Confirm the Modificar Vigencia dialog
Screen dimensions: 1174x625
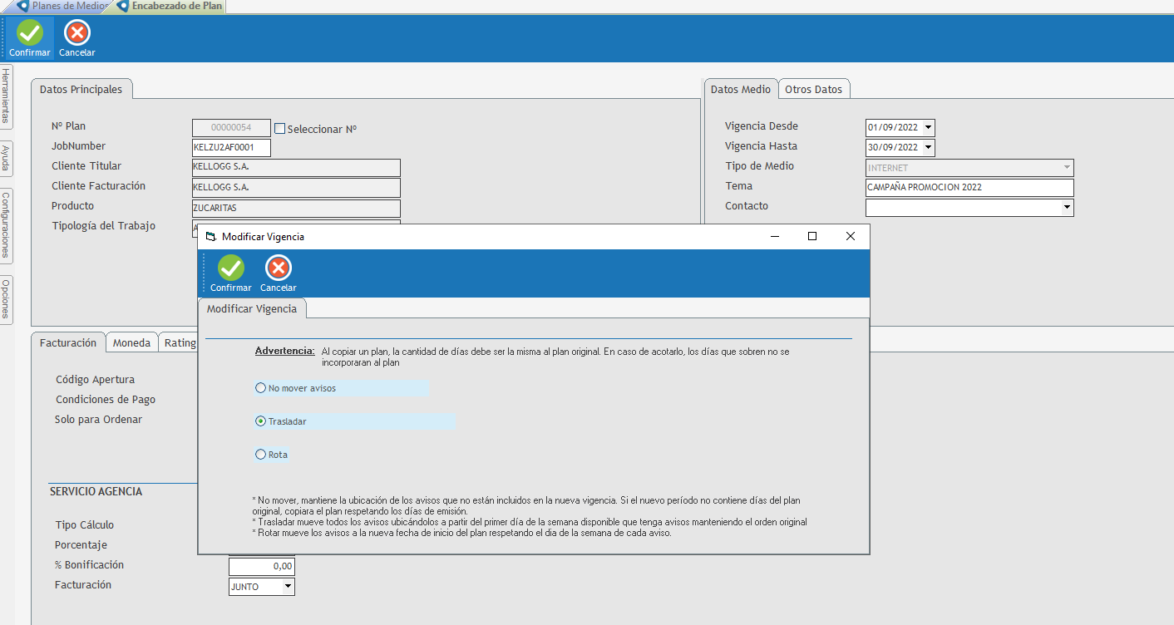(230, 268)
